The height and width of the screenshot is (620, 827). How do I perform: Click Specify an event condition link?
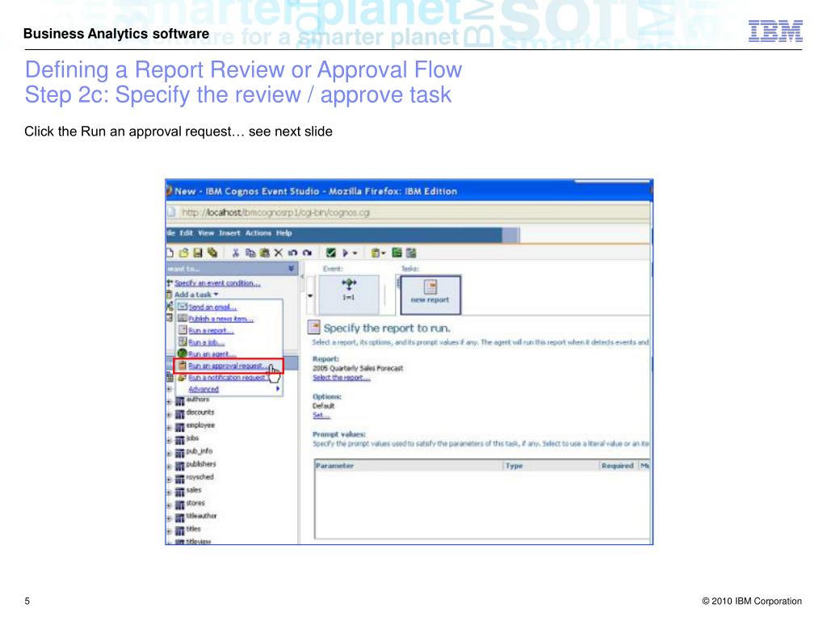pyautogui.click(x=217, y=283)
